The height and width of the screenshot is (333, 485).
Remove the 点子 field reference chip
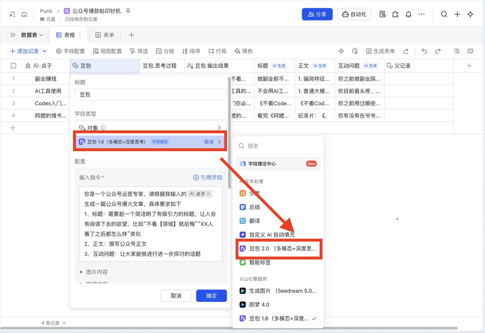(x=208, y=194)
